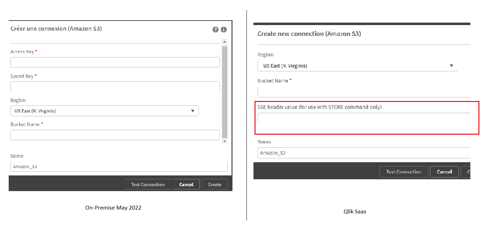This screenshot has height=228, width=501.
Task: Click Test Connection in On-Premise dialog
Action: coord(148,184)
